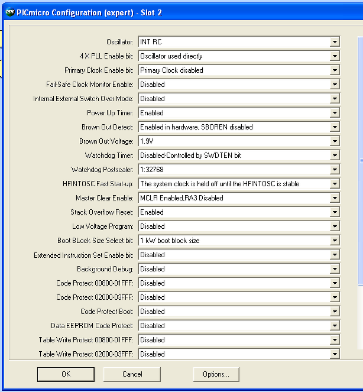363x392 pixels.
Task: Expand the 4 X PLL Enable bit dropdown
Action: [239, 56]
